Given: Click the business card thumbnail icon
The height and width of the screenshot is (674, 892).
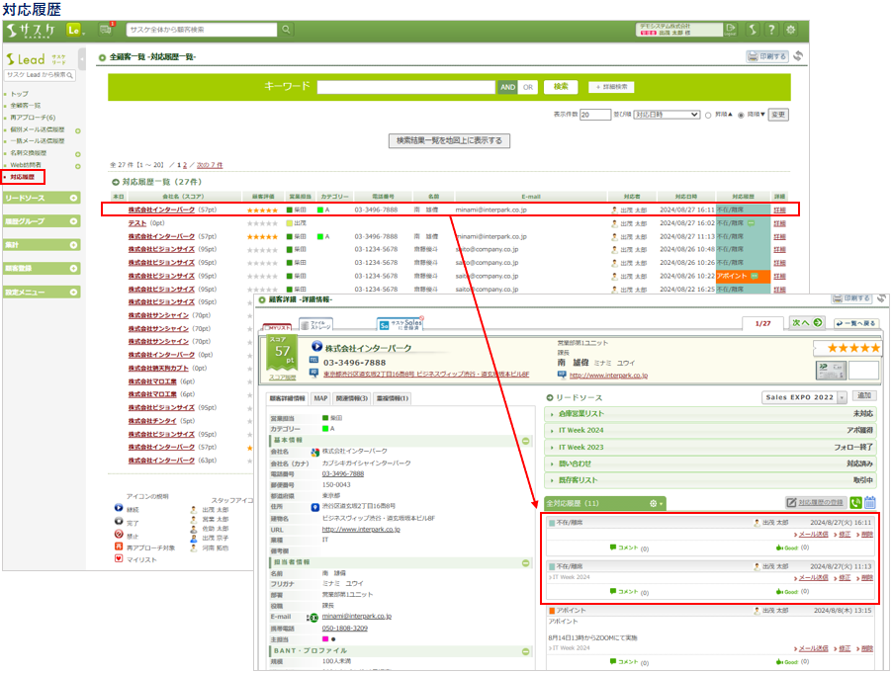Looking at the screenshot, I should [x=831, y=371].
